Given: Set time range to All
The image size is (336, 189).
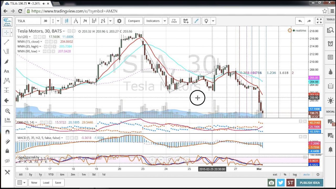Looking at the screenshot, I should coord(21,175).
